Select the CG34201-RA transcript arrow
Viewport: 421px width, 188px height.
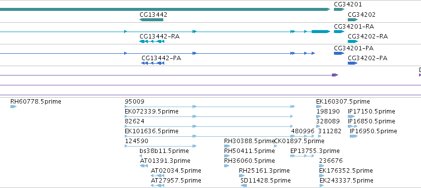(339, 32)
